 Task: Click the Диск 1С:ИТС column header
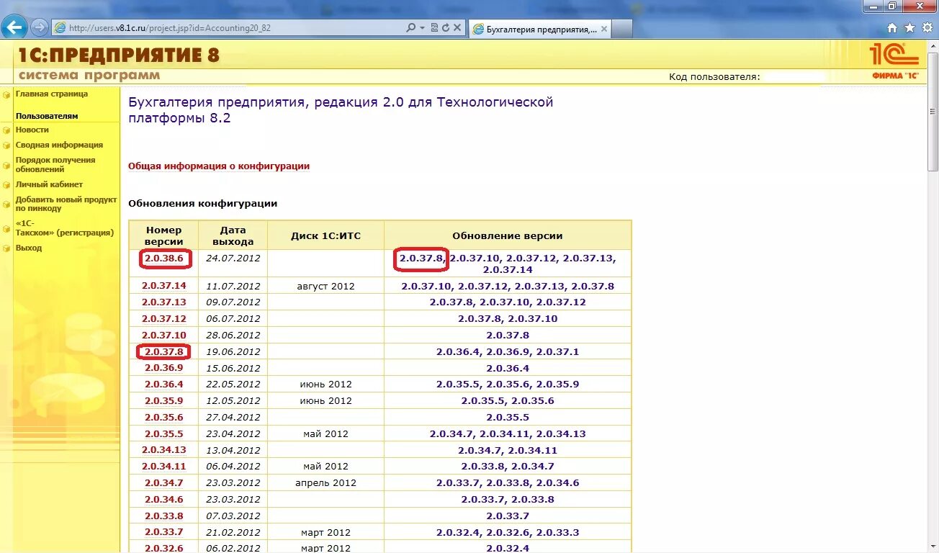(x=325, y=235)
